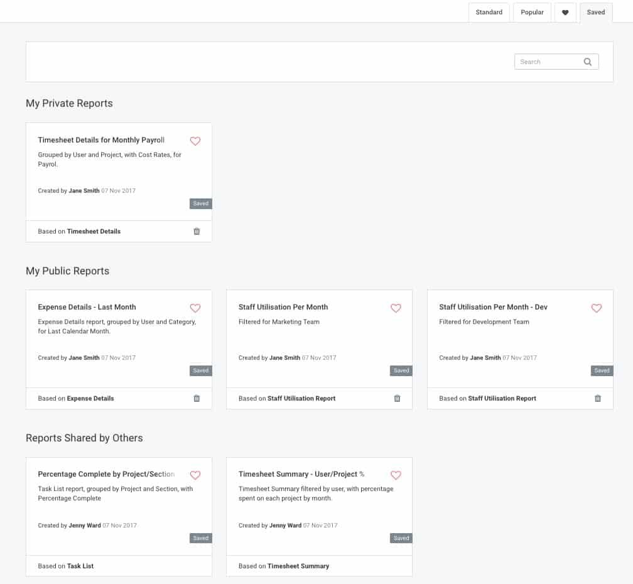The width and height of the screenshot is (633, 584).
Task: Open the favorites heart tab
Action: 565,13
